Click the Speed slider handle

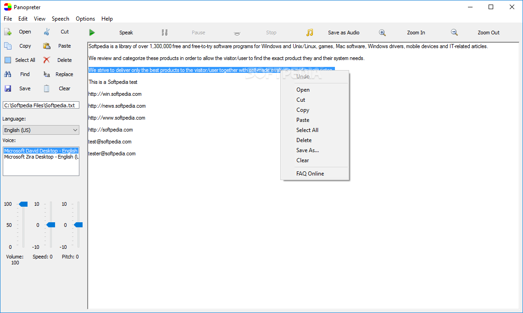point(51,225)
